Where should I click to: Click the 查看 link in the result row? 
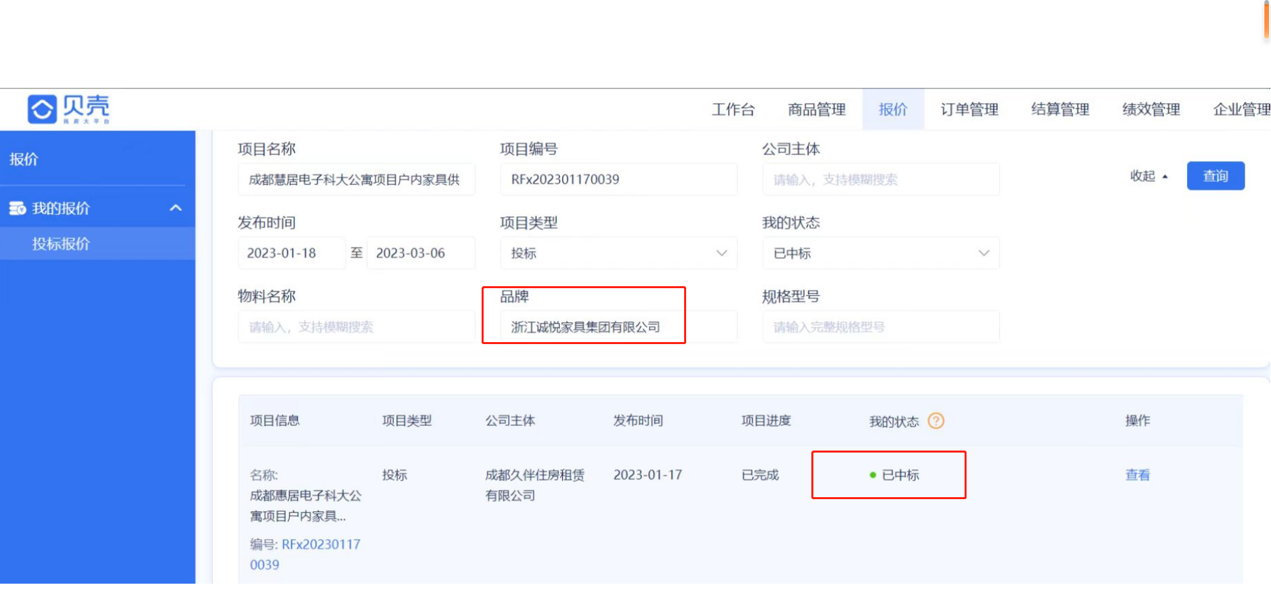(x=1138, y=475)
